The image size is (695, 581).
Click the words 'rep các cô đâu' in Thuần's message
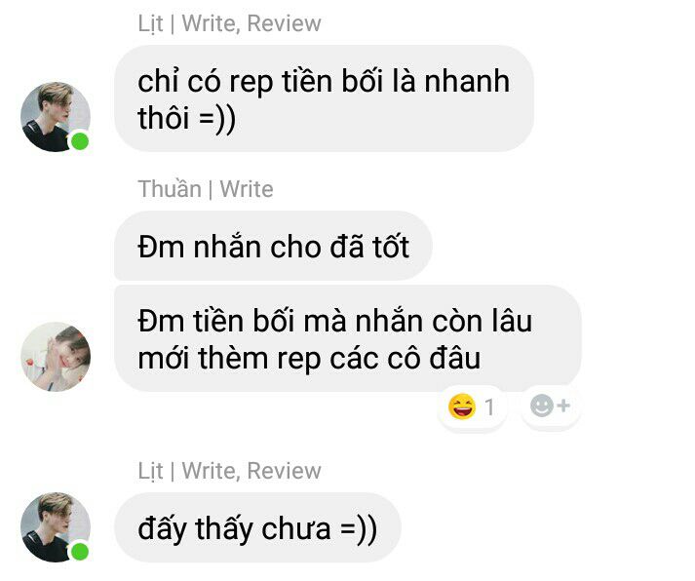378,358
